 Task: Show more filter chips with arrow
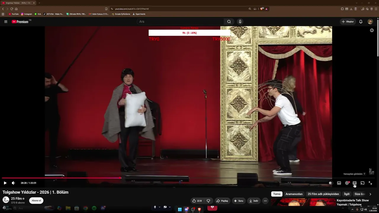370,194
